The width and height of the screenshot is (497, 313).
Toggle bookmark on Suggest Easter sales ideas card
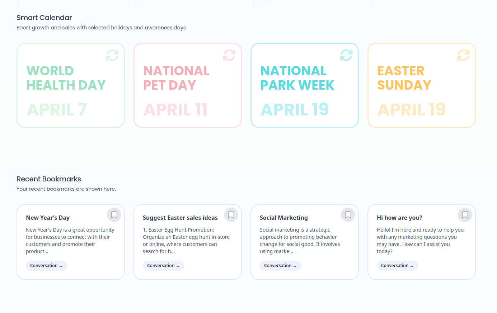click(231, 215)
